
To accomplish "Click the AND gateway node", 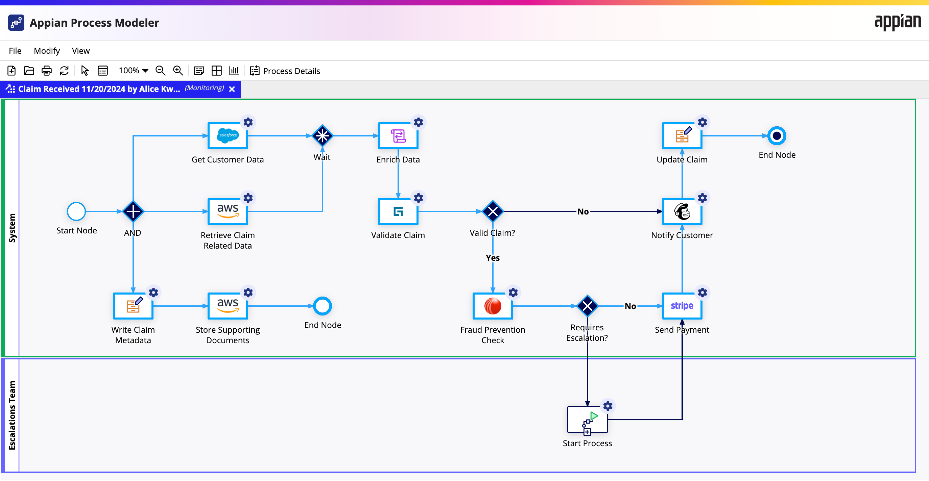I will (x=133, y=211).
